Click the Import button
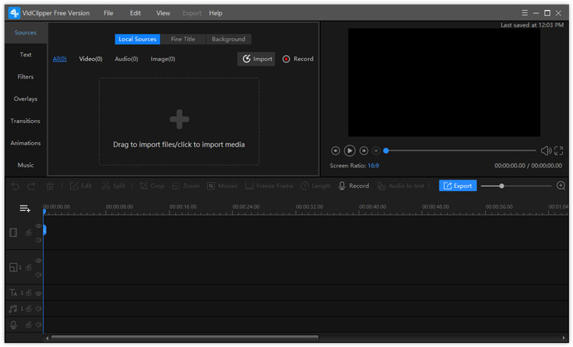573x347 pixels. click(256, 59)
